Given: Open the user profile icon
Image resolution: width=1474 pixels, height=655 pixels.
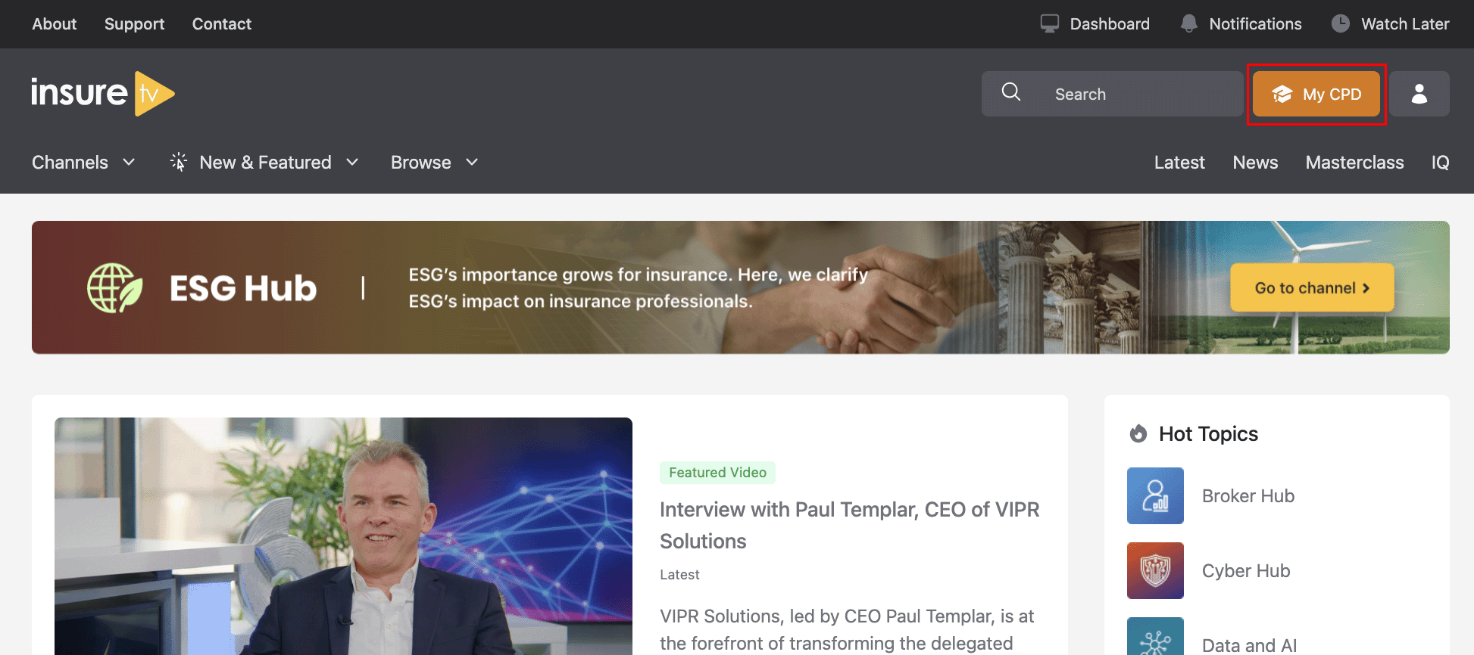Looking at the screenshot, I should click(x=1419, y=94).
